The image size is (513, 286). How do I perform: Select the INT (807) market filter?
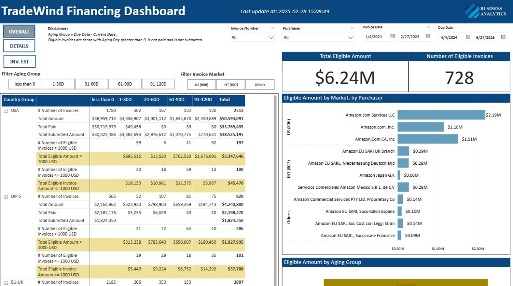(231, 84)
